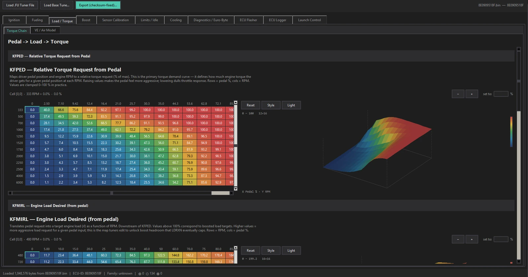The image size is (528, 277).
Task: Open the Style options for KFMIRL
Action: click(x=271, y=251)
